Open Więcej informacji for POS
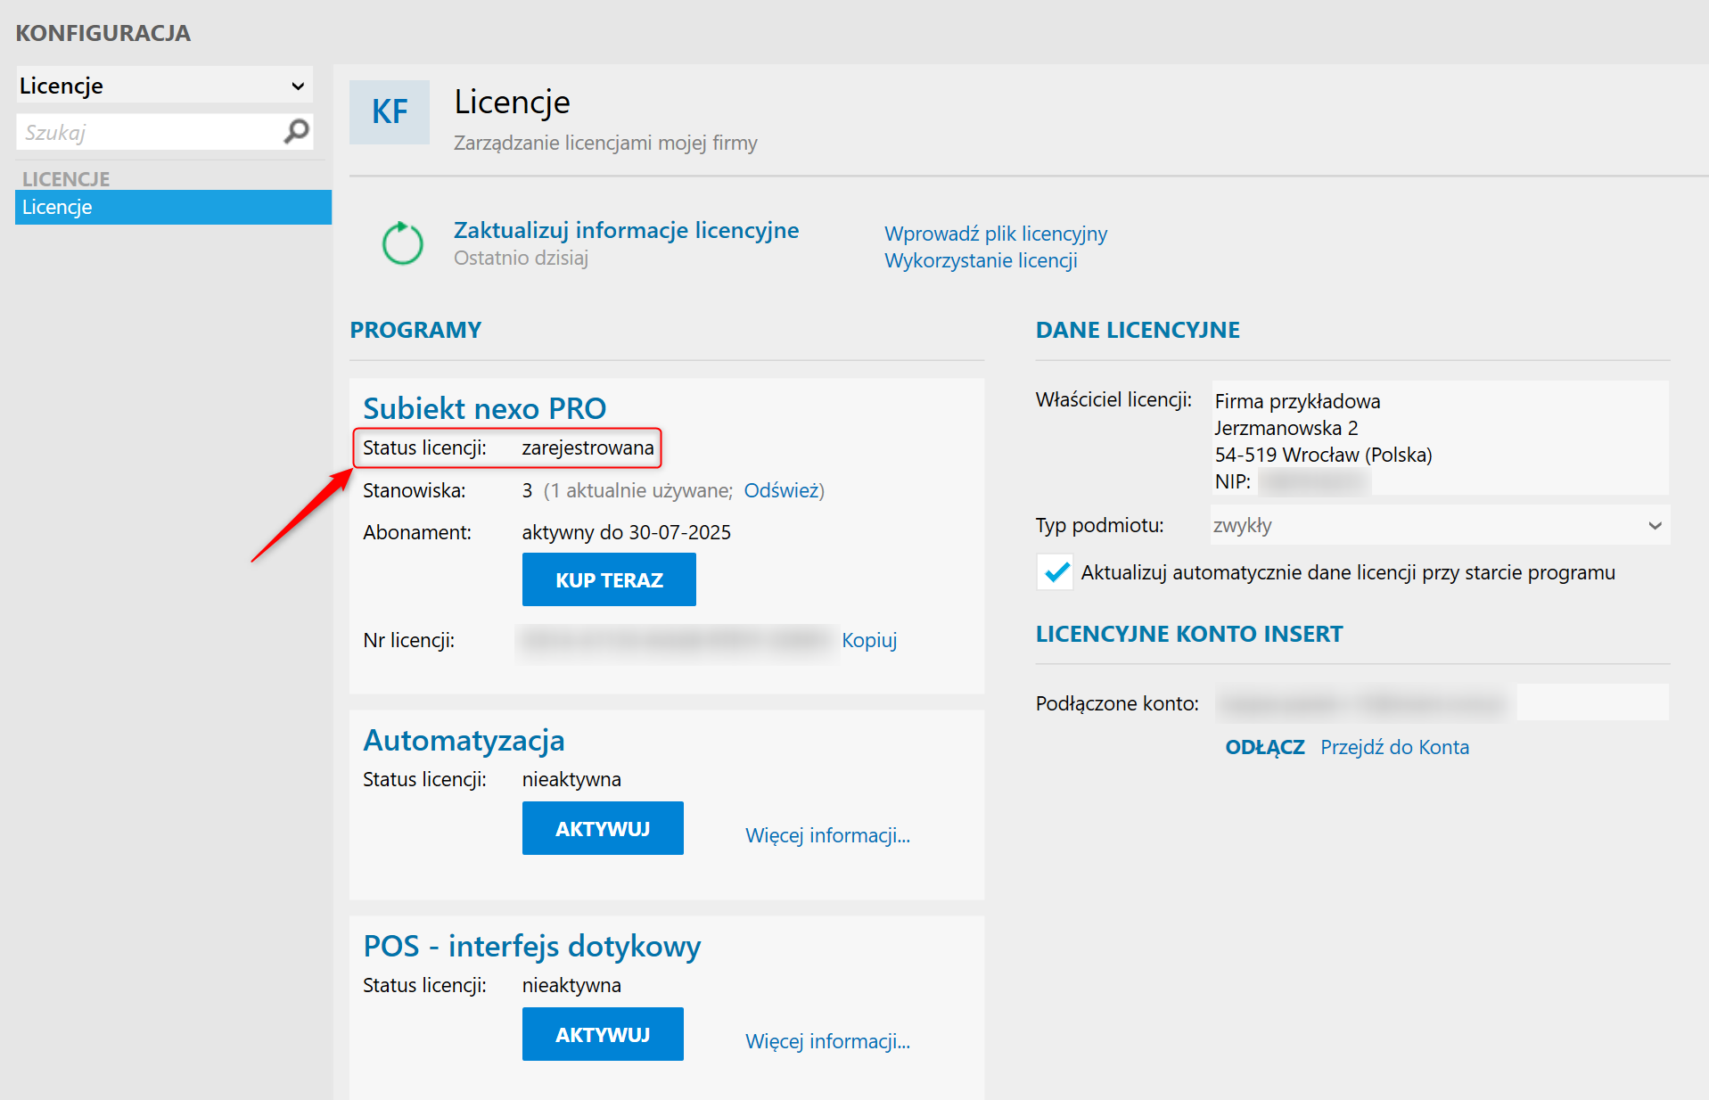 pos(827,1041)
